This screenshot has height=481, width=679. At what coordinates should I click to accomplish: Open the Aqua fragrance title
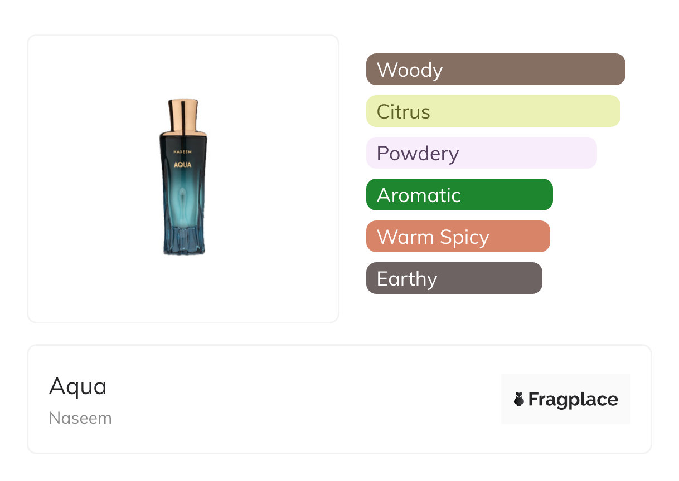tap(77, 386)
